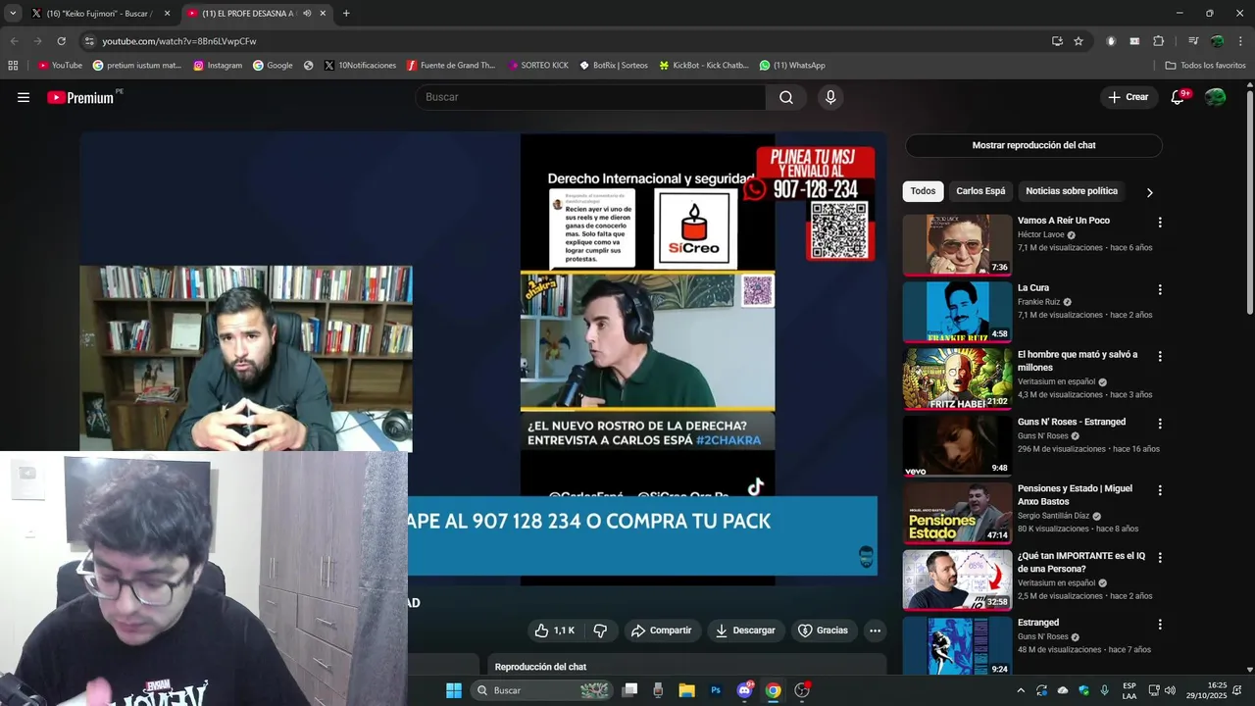
Task: Focus the YouTube Buscar search field
Action: point(591,97)
